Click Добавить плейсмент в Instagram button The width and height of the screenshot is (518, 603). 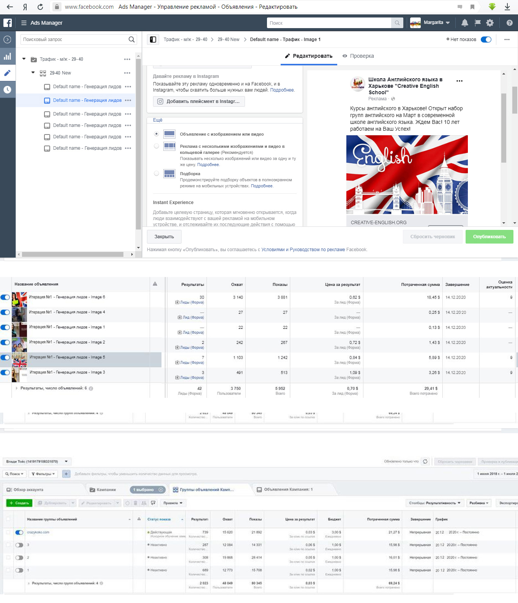tap(199, 101)
